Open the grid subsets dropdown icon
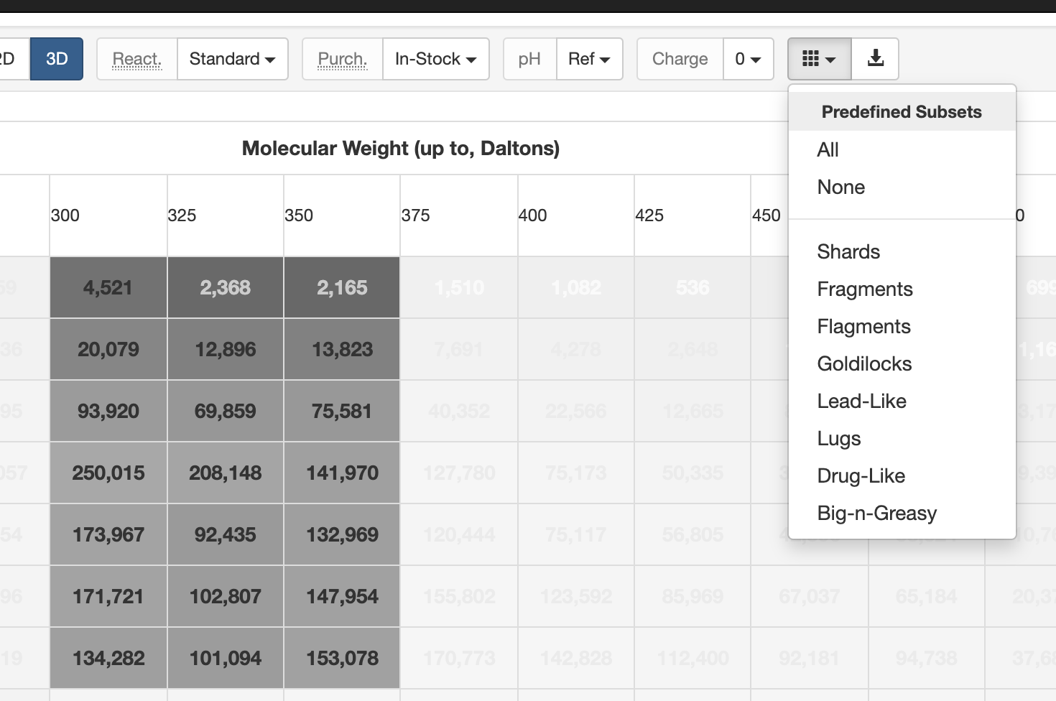Image resolution: width=1056 pixels, height=701 pixels. click(x=819, y=59)
